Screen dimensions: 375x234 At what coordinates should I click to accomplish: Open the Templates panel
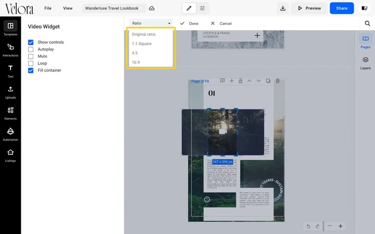(x=10, y=29)
